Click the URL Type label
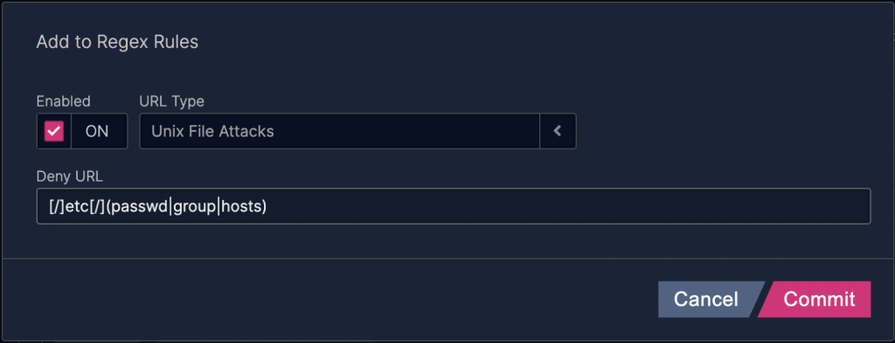Viewport: 895px width, 343px height. (x=172, y=101)
